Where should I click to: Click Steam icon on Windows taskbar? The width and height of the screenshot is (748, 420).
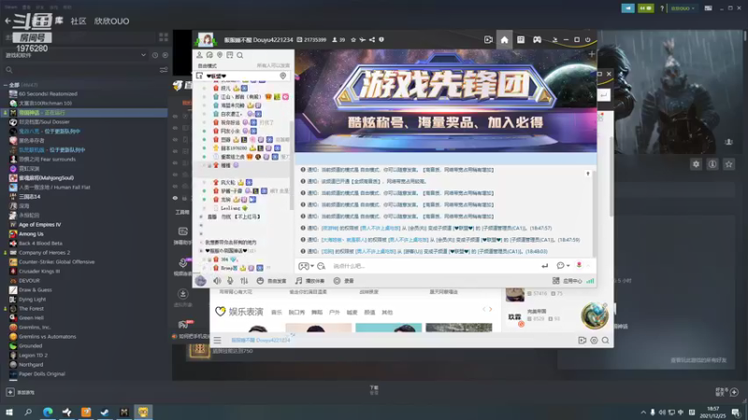[105, 412]
